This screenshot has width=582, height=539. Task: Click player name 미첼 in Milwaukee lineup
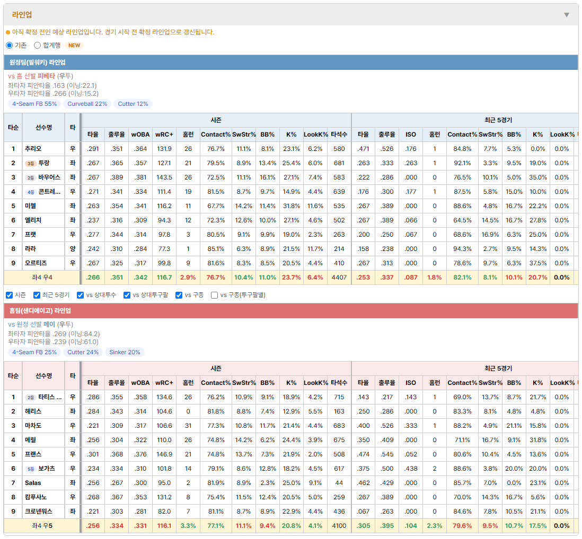[30, 206]
